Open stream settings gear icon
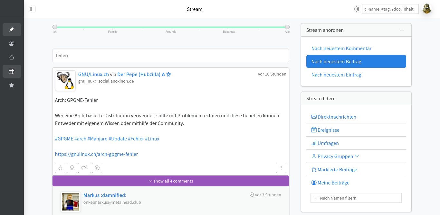The image size is (440, 215). click(357, 9)
